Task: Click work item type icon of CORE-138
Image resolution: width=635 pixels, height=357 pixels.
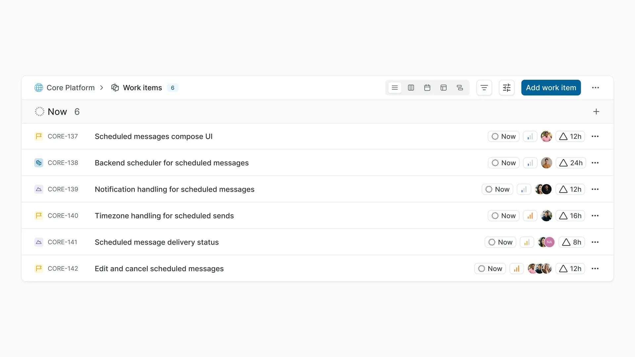Action: (39, 163)
